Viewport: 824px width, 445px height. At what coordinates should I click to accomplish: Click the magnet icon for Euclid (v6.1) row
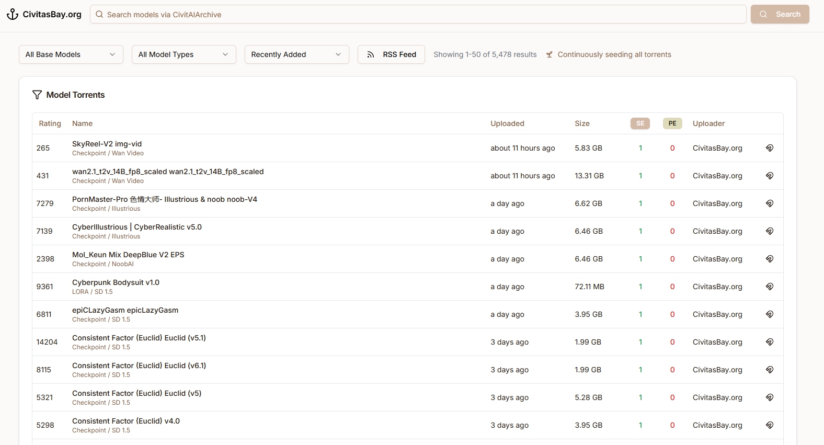[x=770, y=370]
